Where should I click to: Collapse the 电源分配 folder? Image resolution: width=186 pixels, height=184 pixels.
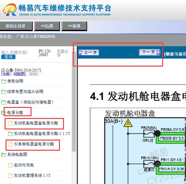(x=15, y=112)
